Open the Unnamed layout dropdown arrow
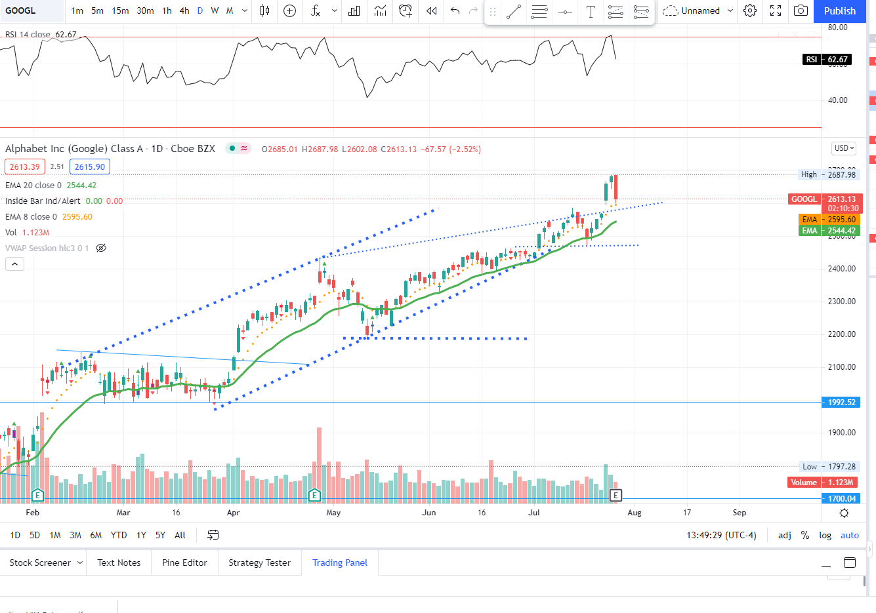The height and width of the screenshot is (613, 876). point(730,10)
